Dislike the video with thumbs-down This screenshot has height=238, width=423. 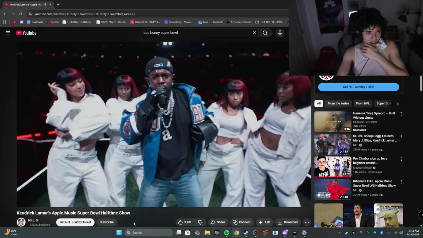click(x=200, y=222)
